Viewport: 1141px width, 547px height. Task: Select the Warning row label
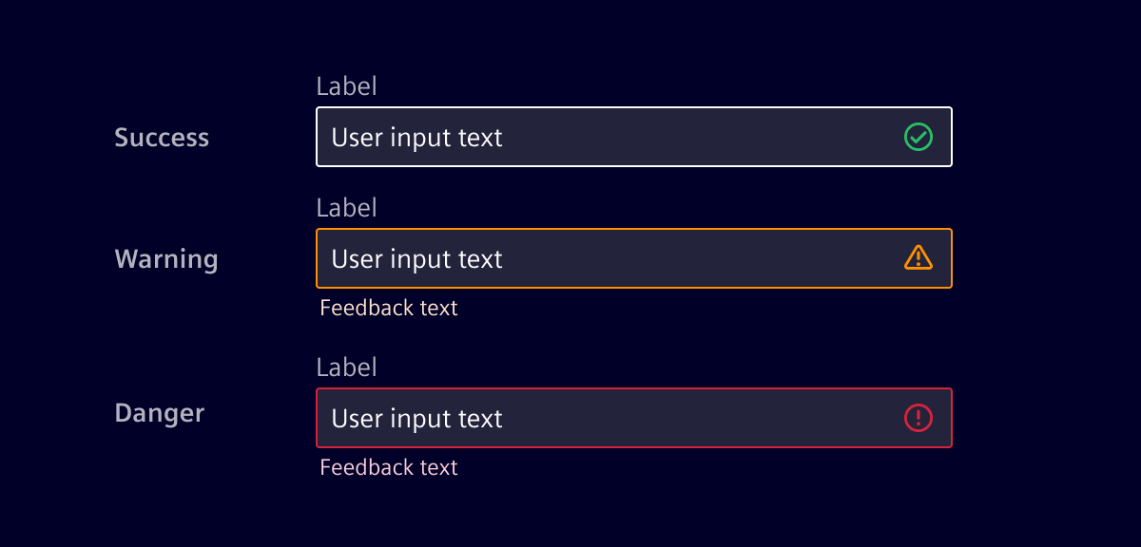tap(166, 258)
